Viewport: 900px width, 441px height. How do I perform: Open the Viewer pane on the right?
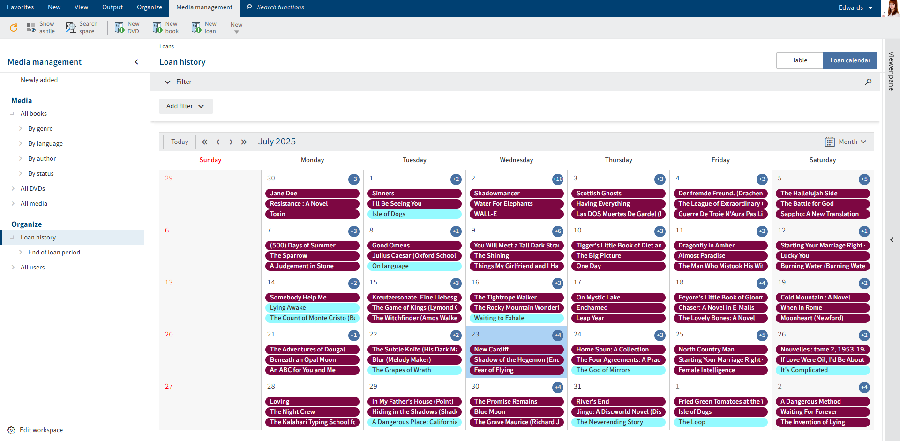890,71
